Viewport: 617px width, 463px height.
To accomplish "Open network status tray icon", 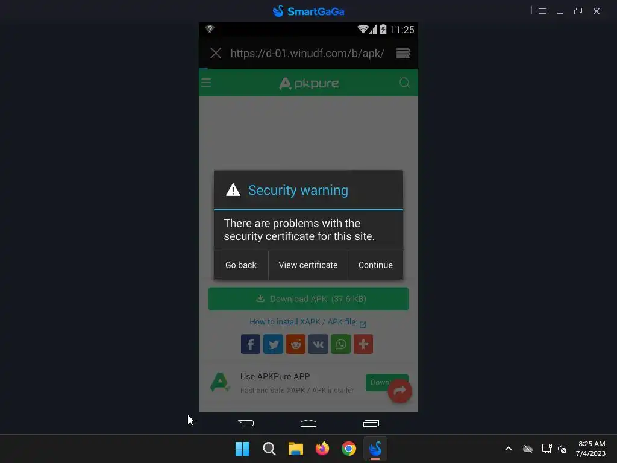I will tap(547, 449).
